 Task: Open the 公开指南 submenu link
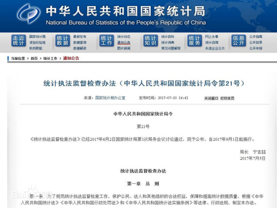[x=255, y=37]
